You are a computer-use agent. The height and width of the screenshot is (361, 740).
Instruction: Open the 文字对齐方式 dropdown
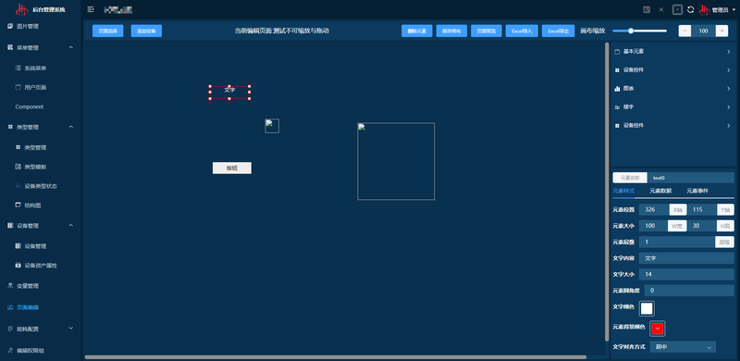[x=683, y=347]
